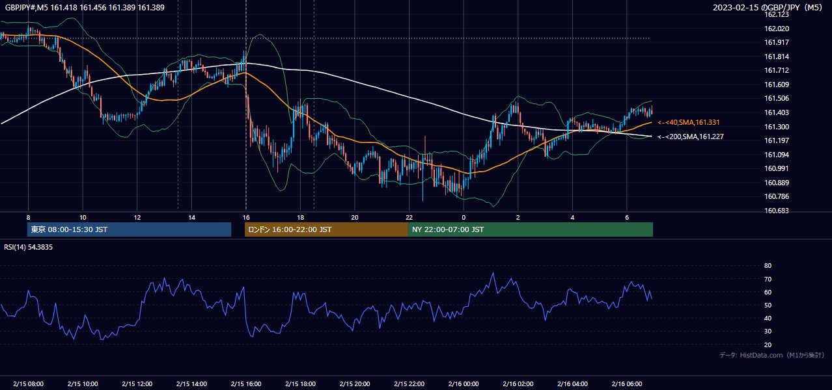Image resolution: width=832 pixels, height=390 pixels.
Task: Click RSI scale label 50
Action: click(768, 305)
